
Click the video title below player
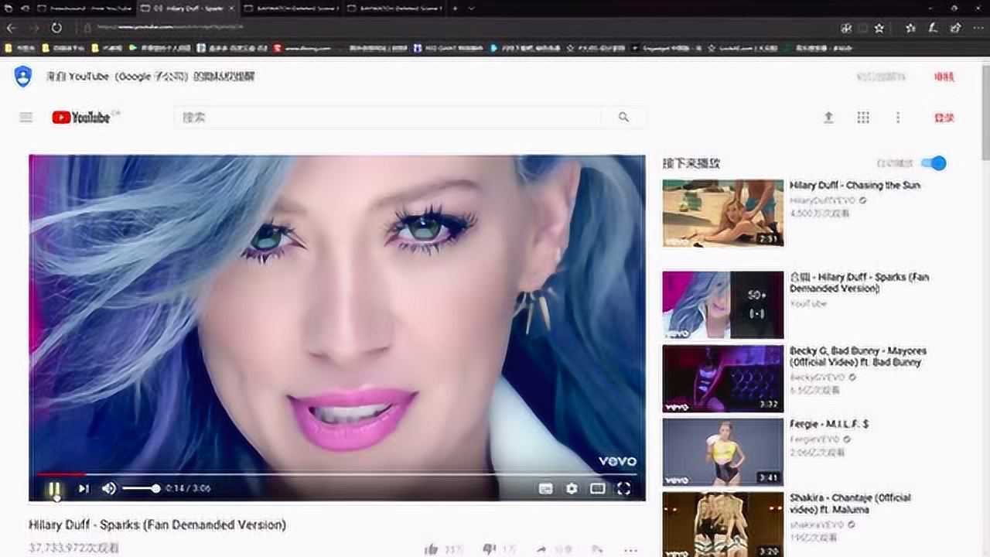(158, 525)
